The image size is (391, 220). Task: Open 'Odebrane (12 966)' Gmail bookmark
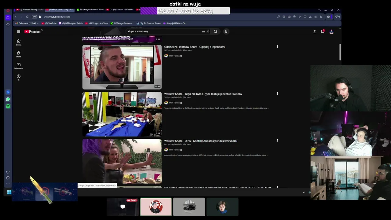coord(27,23)
